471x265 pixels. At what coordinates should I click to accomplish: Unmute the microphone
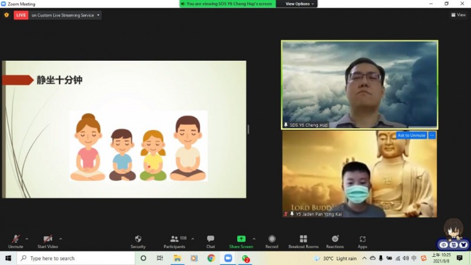coord(16,241)
